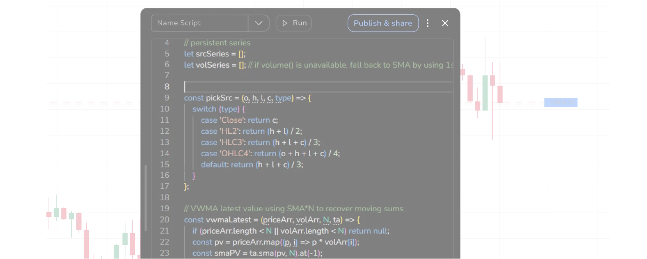
Task: Click 'switch (type) {' line
Action: click(x=219, y=109)
